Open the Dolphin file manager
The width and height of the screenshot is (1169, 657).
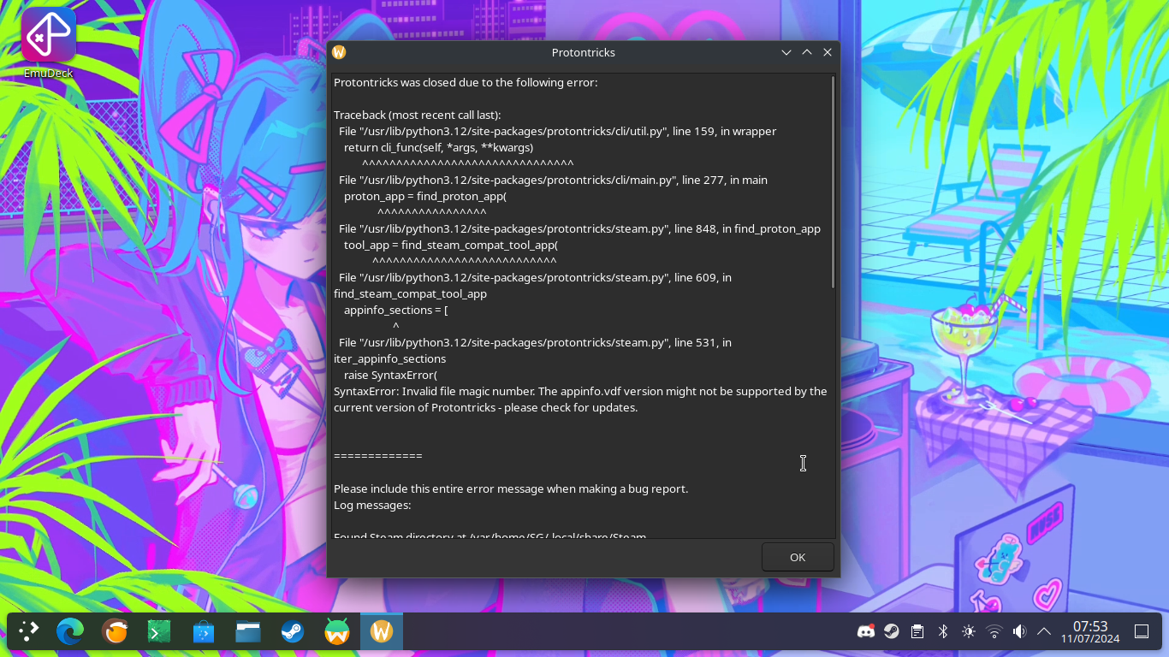point(248,632)
